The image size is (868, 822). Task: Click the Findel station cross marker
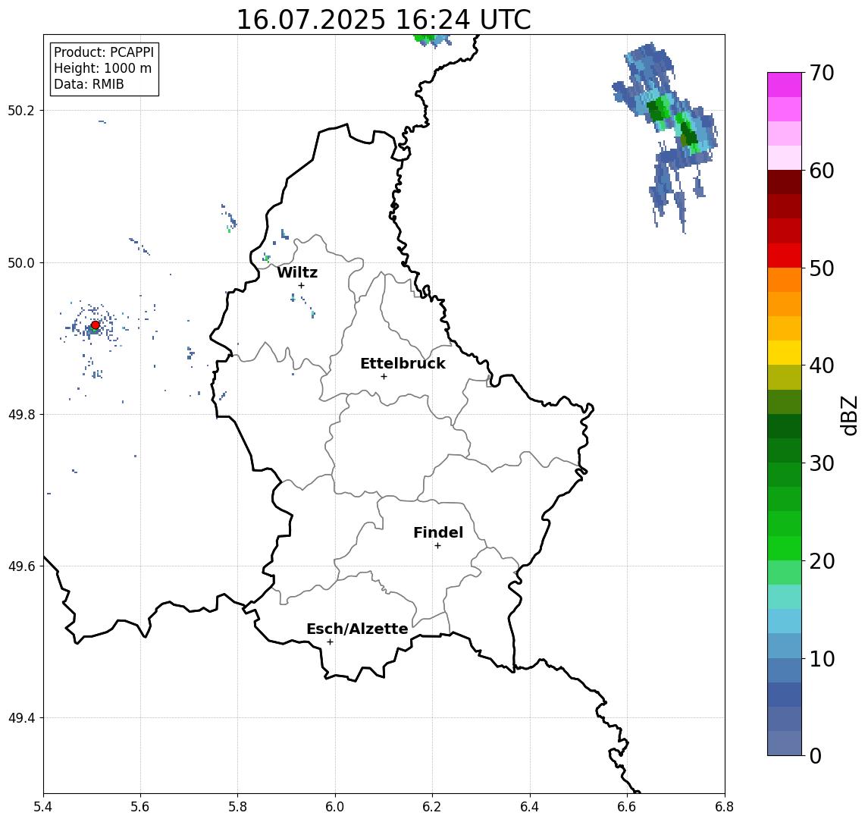pos(437,546)
